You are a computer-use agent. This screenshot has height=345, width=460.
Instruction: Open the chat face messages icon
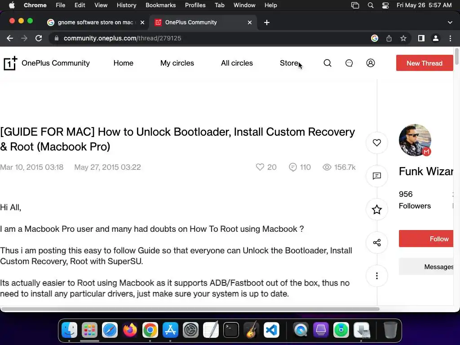[x=349, y=63]
